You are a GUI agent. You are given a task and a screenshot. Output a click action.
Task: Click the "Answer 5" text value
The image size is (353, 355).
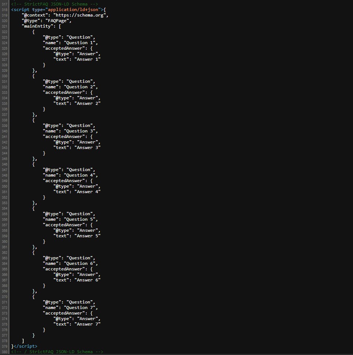pyautogui.click(x=87, y=236)
